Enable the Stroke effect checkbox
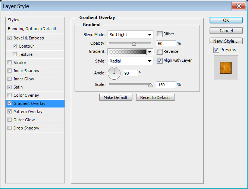Screen dimensions: 248x189 (x=10, y=63)
